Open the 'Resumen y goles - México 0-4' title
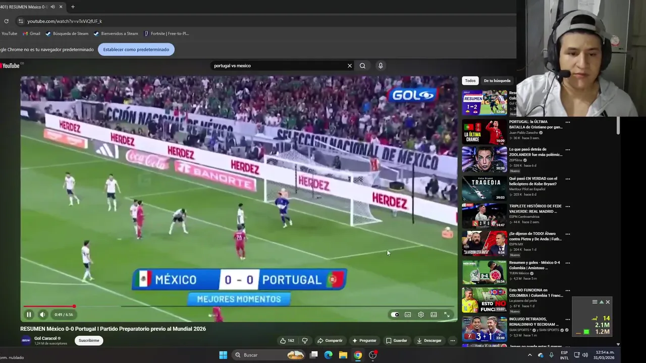This screenshot has height=363, width=646. pyautogui.click(x=535, y=265)
